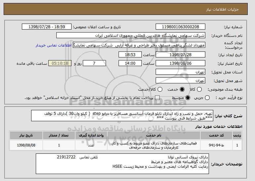The width and height of the screenshot is (255, 181).
Task: Select the کالا/خدمت radio button
Action: click(160, 89)
